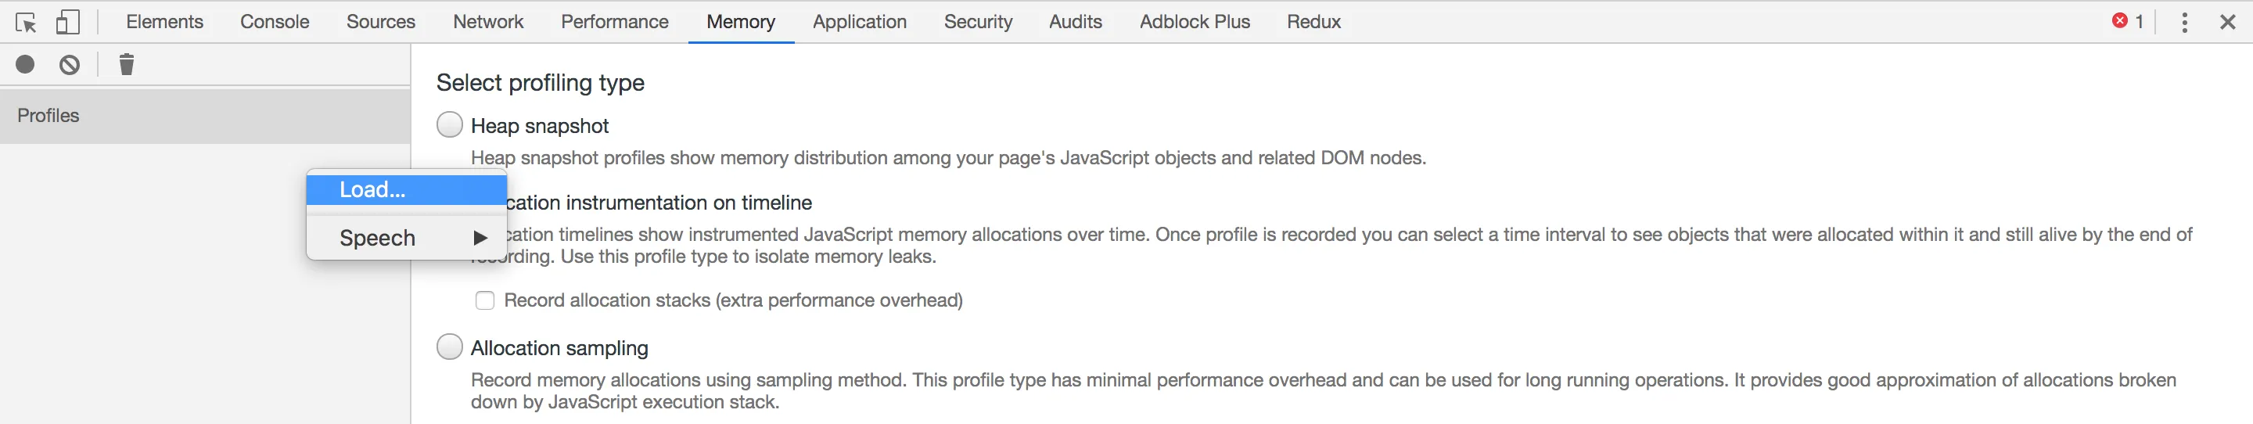Select the Heap snapshot radio button
The image size is (2253, 424).
(x=450, y=125)
